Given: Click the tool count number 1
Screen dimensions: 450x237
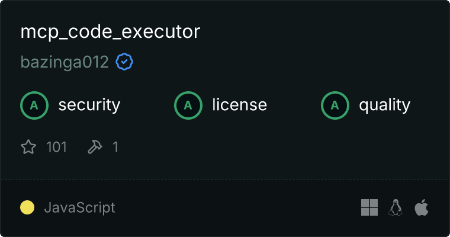Looking at the screenshot, I should coord(115,147).
